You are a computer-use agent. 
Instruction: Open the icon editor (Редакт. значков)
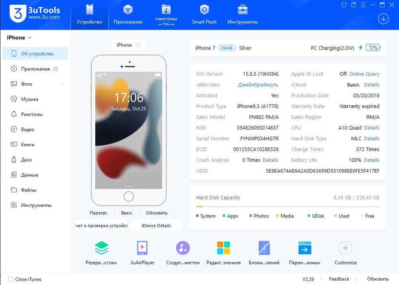click(x=224, y=248)
